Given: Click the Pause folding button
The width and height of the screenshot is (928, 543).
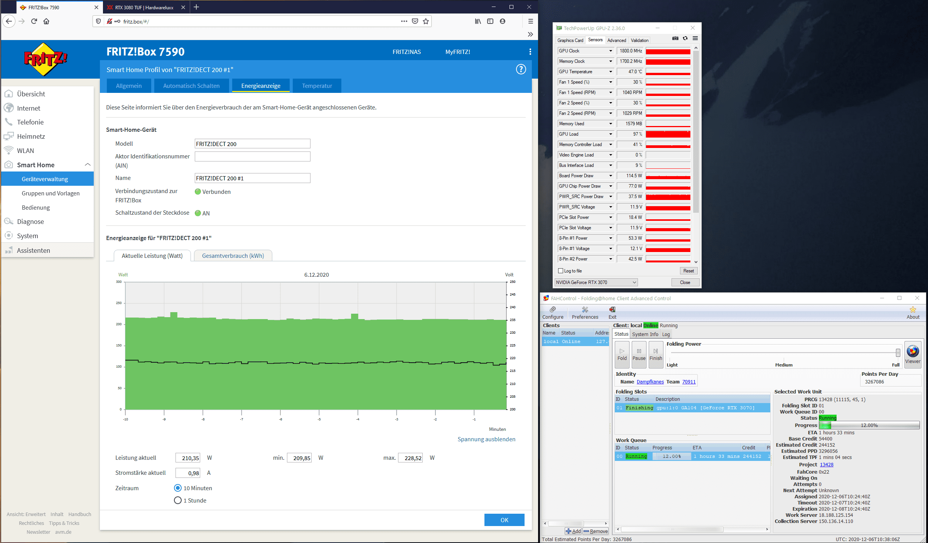Looking at the screenshot, I should point(639,354).
